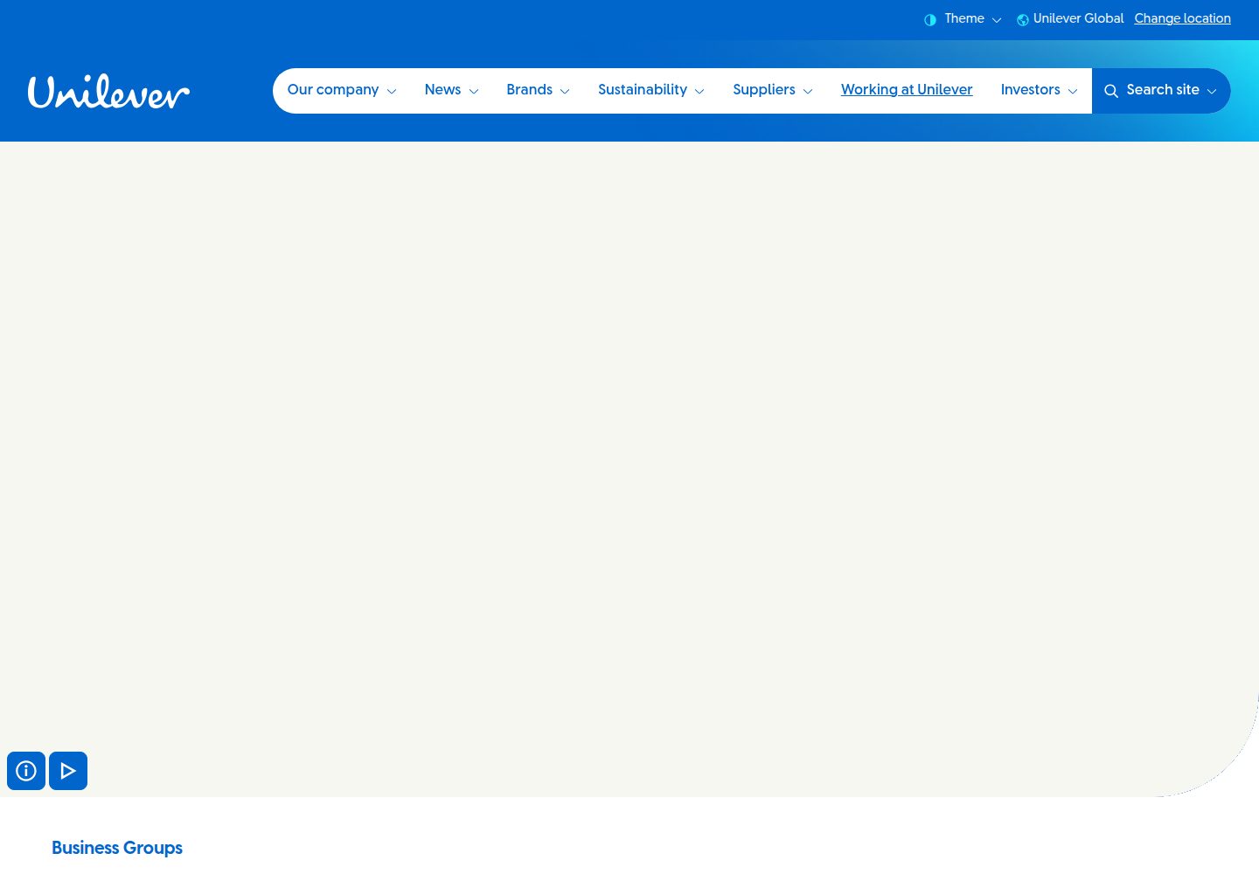Open the News menu label

coord(442,90)
